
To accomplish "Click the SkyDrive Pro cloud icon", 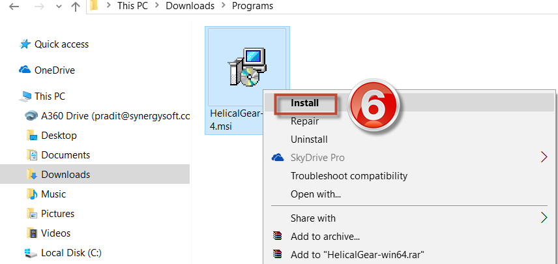I will click(278, 158).
